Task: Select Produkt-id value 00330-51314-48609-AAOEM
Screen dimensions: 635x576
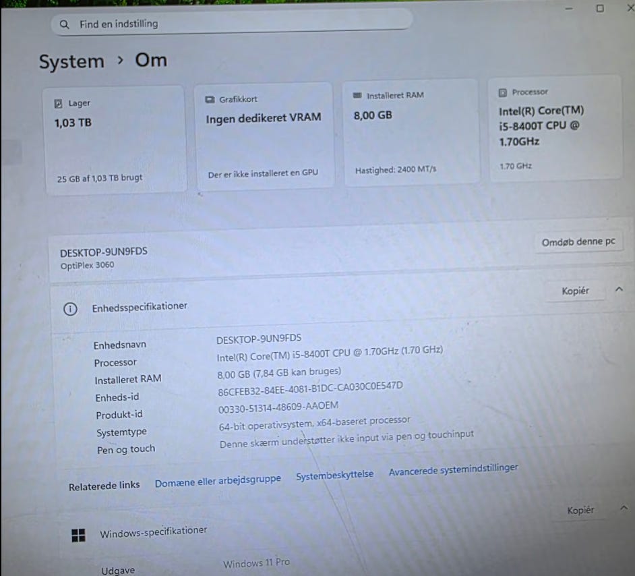Action: tap(278, 407)
